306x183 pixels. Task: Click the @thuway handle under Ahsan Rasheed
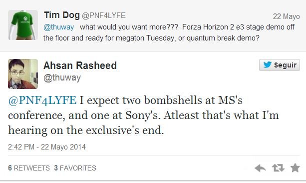62,78
